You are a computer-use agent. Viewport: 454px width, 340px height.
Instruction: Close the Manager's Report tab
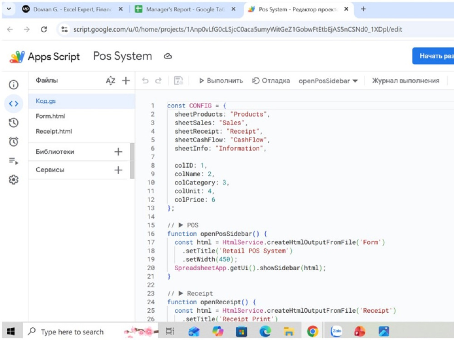pos(233,9)
